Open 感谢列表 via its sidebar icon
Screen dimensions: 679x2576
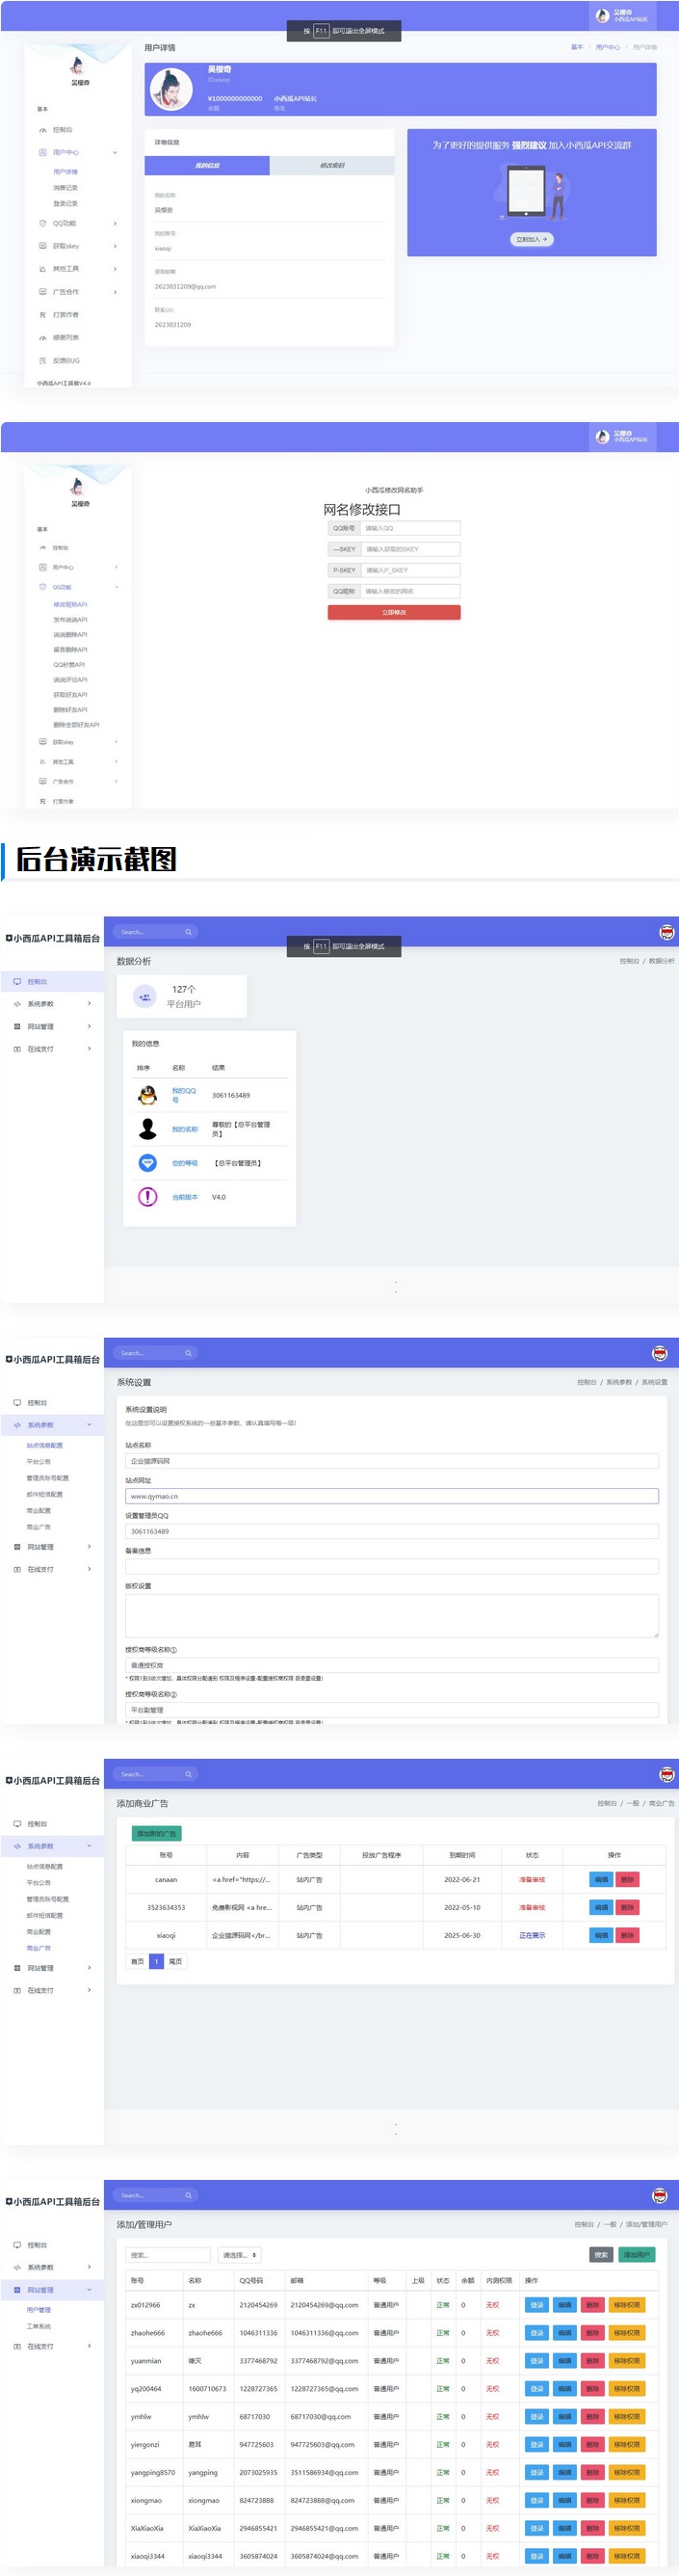(x=42, y=338)
